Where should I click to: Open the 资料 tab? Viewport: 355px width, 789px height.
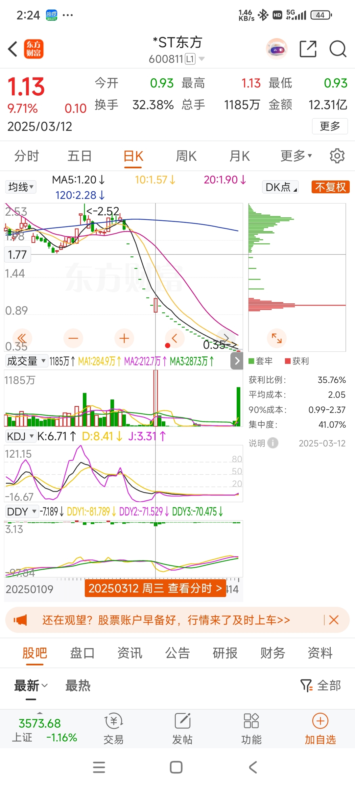pyautogui.click(x=320, y=653)
